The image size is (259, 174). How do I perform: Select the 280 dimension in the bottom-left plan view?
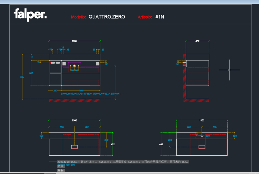pyautogui.click(x=106, y=140)
